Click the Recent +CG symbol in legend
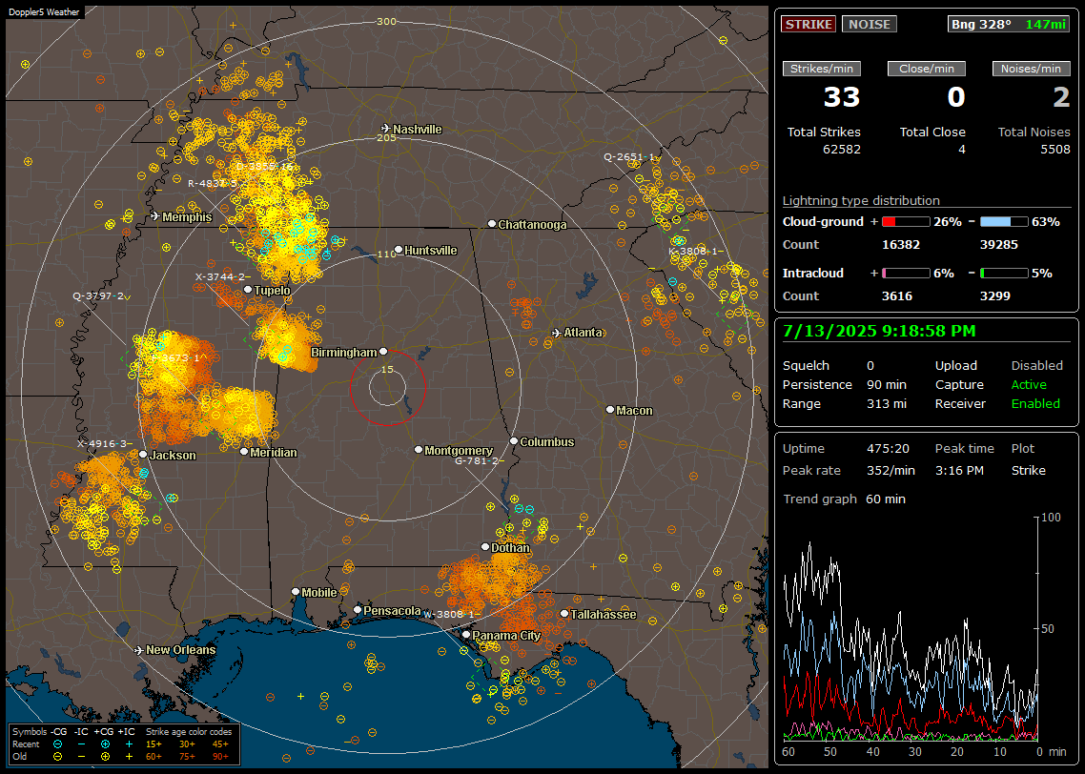This screenshot has height=774, width=1085. 105,744
